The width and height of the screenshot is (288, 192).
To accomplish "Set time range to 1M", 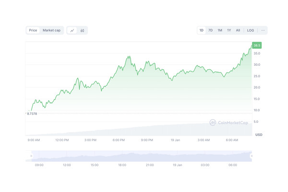I will point(220,30).
